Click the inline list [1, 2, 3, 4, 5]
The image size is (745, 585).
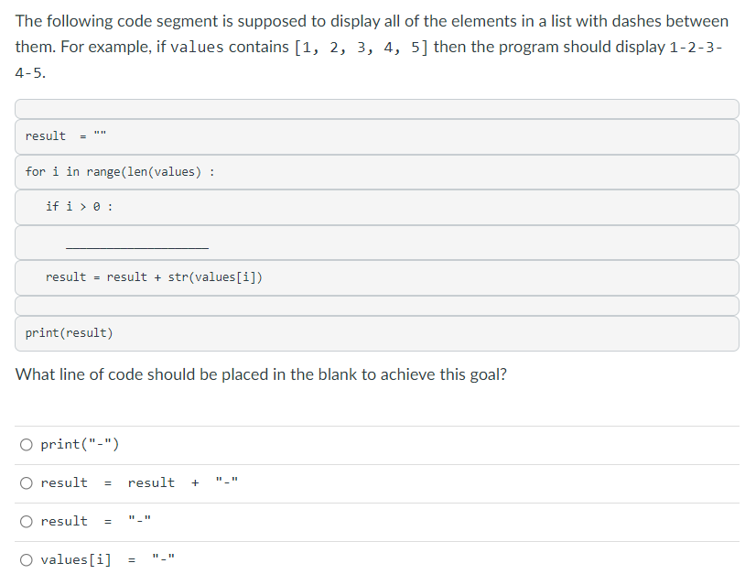[x=362, y=48]
